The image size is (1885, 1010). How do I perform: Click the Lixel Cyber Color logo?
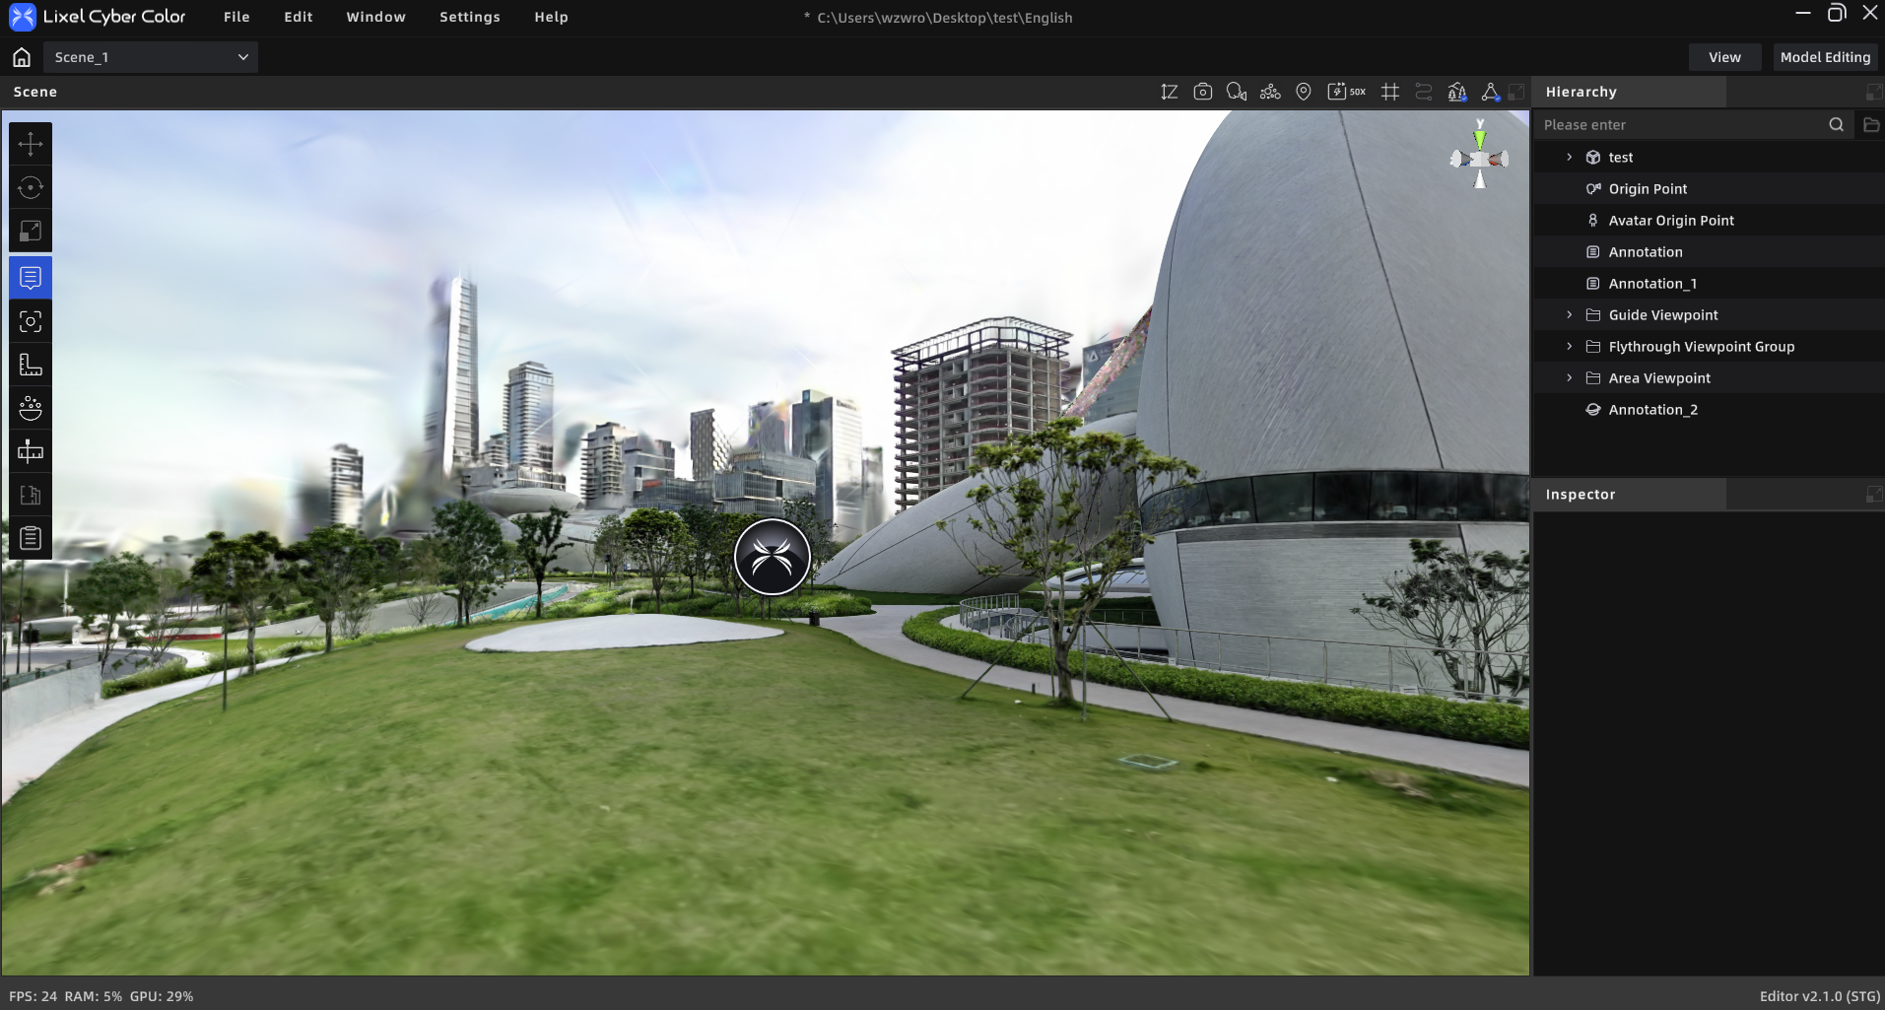[99, 17]
